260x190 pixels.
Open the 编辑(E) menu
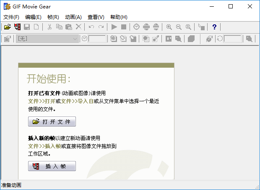(33, 17)
